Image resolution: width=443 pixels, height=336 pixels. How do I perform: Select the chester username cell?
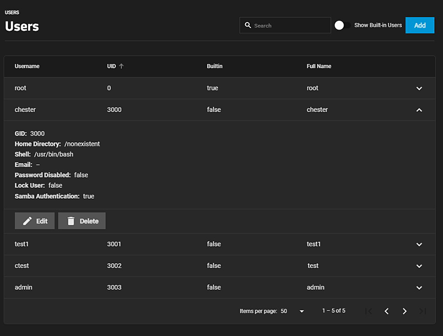(x=25, y=110)
